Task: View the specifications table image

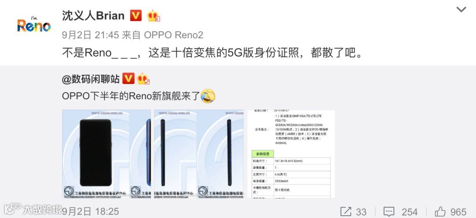Action: (x=291, y=154)
